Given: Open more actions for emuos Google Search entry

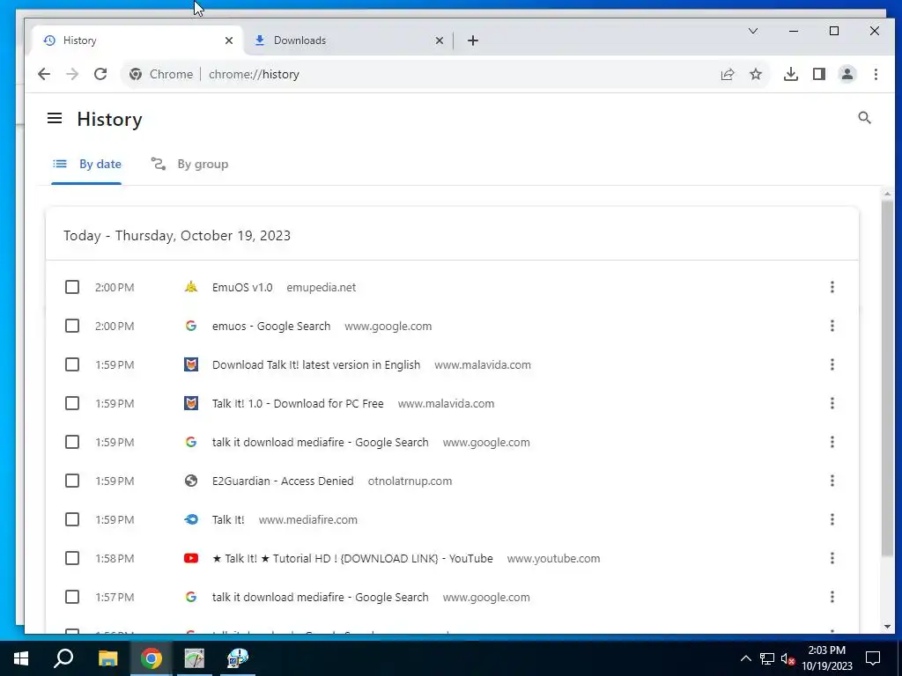Looking at the screenshot, I should coord(832,326).
